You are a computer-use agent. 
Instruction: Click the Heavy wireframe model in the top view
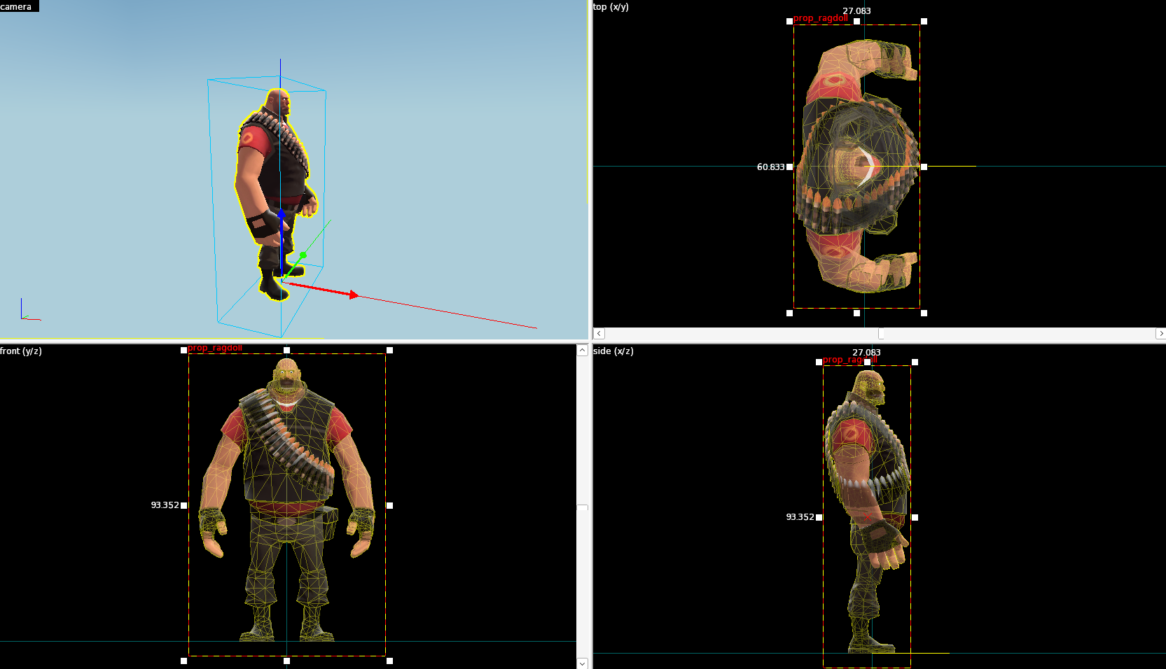(x=857, y=167)
